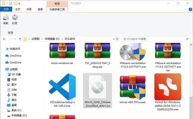Screen dimensions: 193x119
Task: Click the folder icon in title bar
Action: coord(4,3)
